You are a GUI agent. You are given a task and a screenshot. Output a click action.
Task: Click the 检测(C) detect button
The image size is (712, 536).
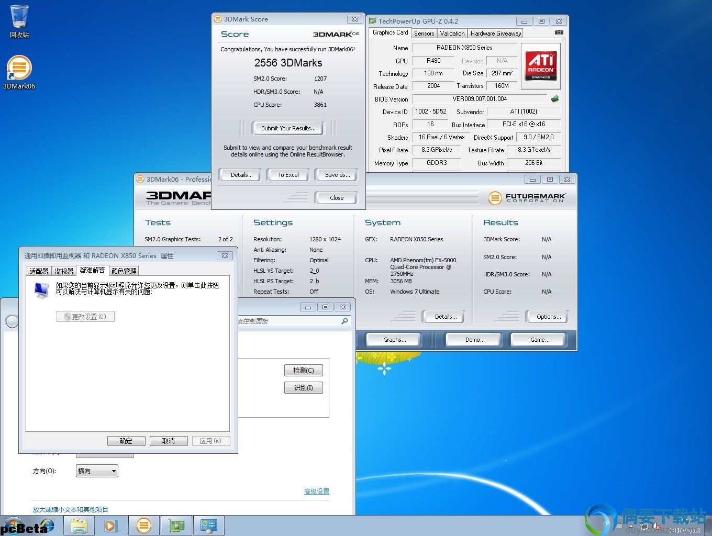point(304,371)
